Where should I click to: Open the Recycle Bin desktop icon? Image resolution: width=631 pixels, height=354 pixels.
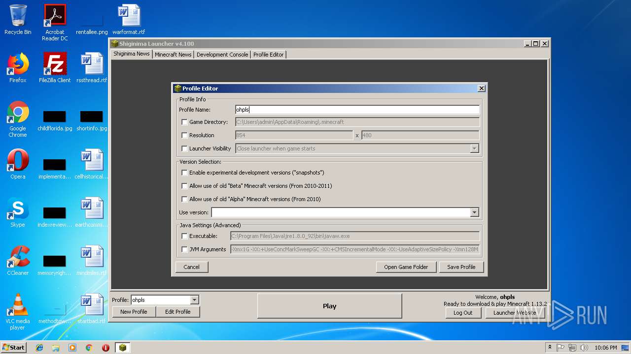pos(18,20)
